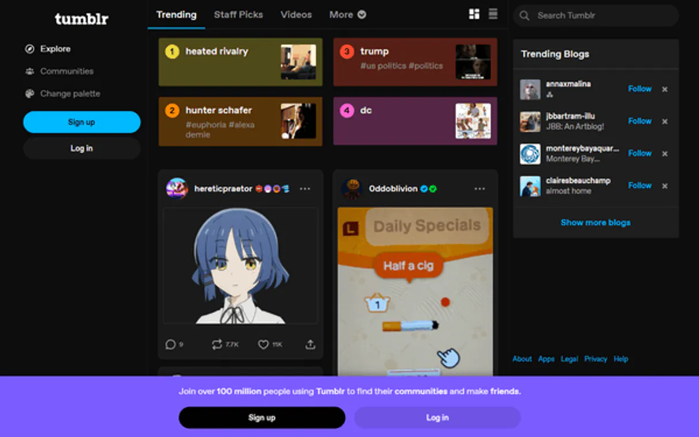Select the Videos tab
Screen dimensions: 699x437
click(x=296, y=15)
